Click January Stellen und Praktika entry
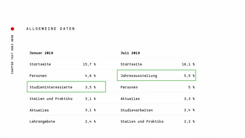 (51, 99)
